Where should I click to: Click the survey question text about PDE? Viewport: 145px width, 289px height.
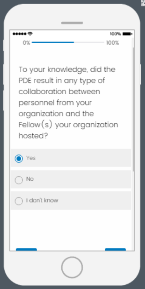[68, 103]
